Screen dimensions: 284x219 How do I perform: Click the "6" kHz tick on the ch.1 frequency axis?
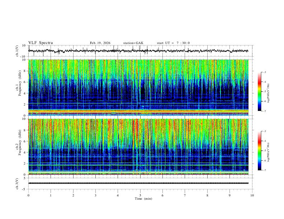[x=25, y=82]
